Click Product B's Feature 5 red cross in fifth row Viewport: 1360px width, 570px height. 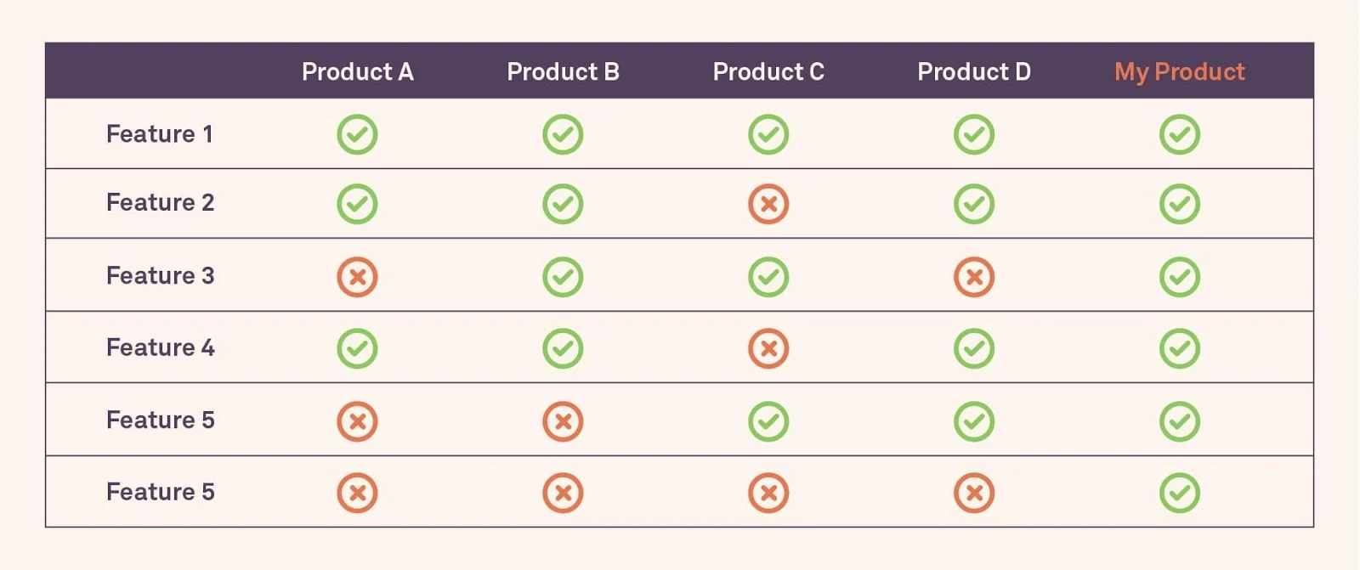coord(563,421)
